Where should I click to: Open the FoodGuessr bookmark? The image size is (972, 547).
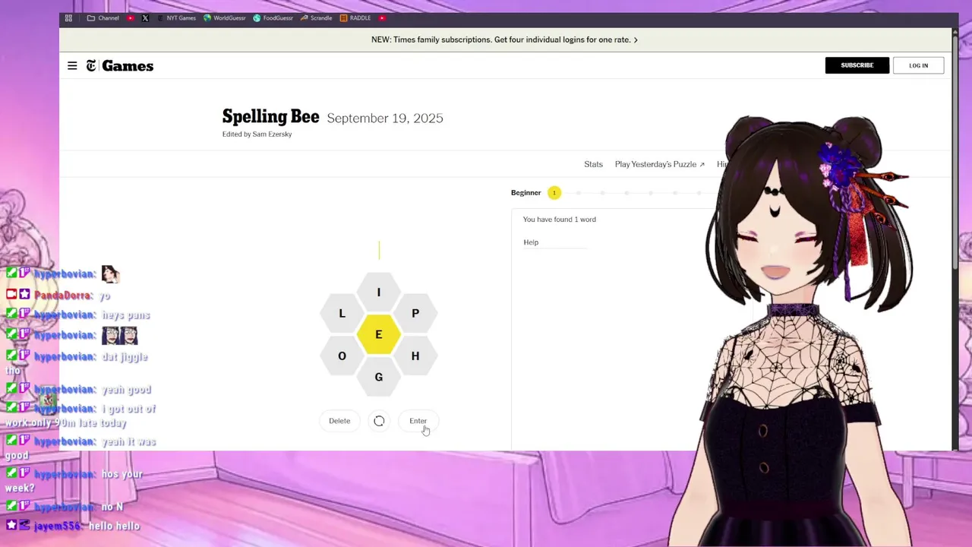(x=273, y=18)
